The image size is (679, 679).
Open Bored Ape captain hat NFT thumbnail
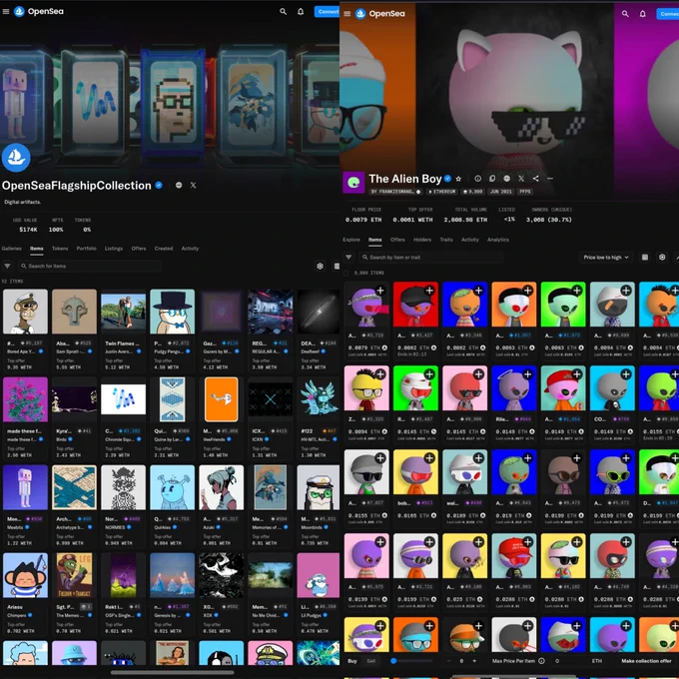(x=25, y=312)
